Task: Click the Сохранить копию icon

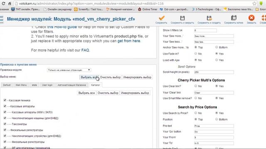Action: [x=234, y=18]
